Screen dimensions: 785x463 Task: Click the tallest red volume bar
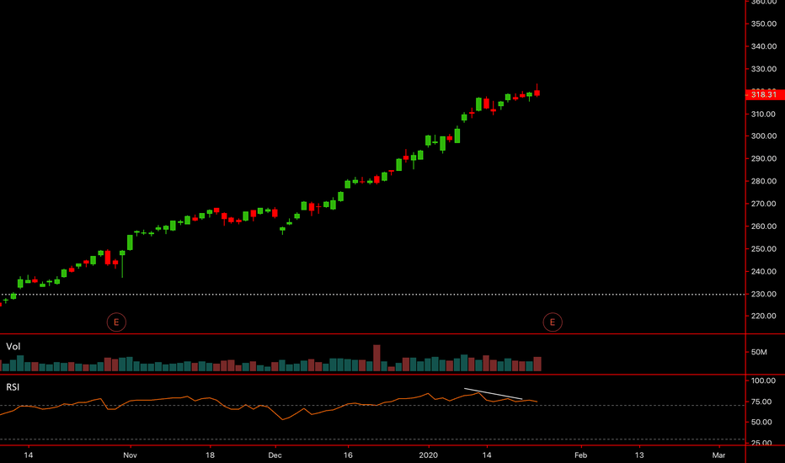pyautogui.click(x=376, y=358)
